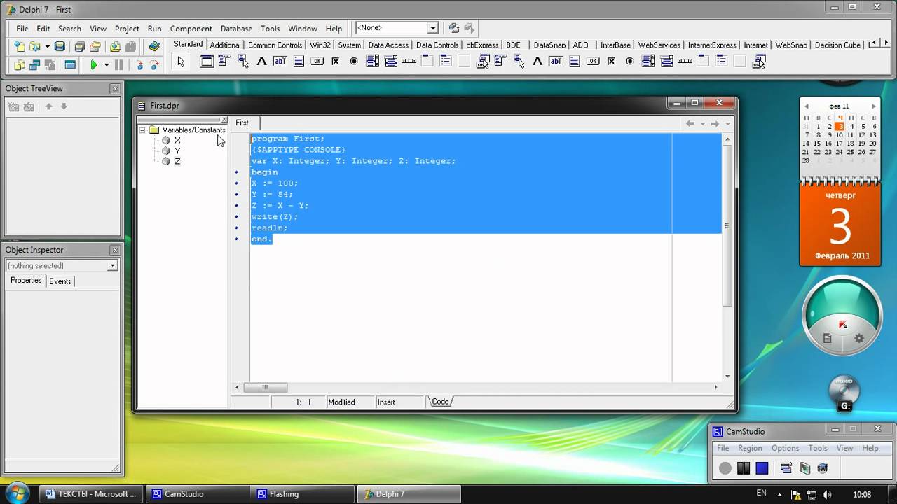Click the Modified status bar text
Image resolution: width=897 pixels, height=504 pixels.
coord(341,402)
